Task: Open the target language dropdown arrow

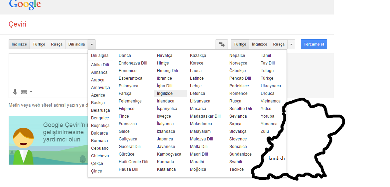Action: click(291, 45)
